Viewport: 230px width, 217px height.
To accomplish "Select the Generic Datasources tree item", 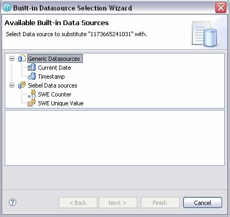I will tap(55, 59).
